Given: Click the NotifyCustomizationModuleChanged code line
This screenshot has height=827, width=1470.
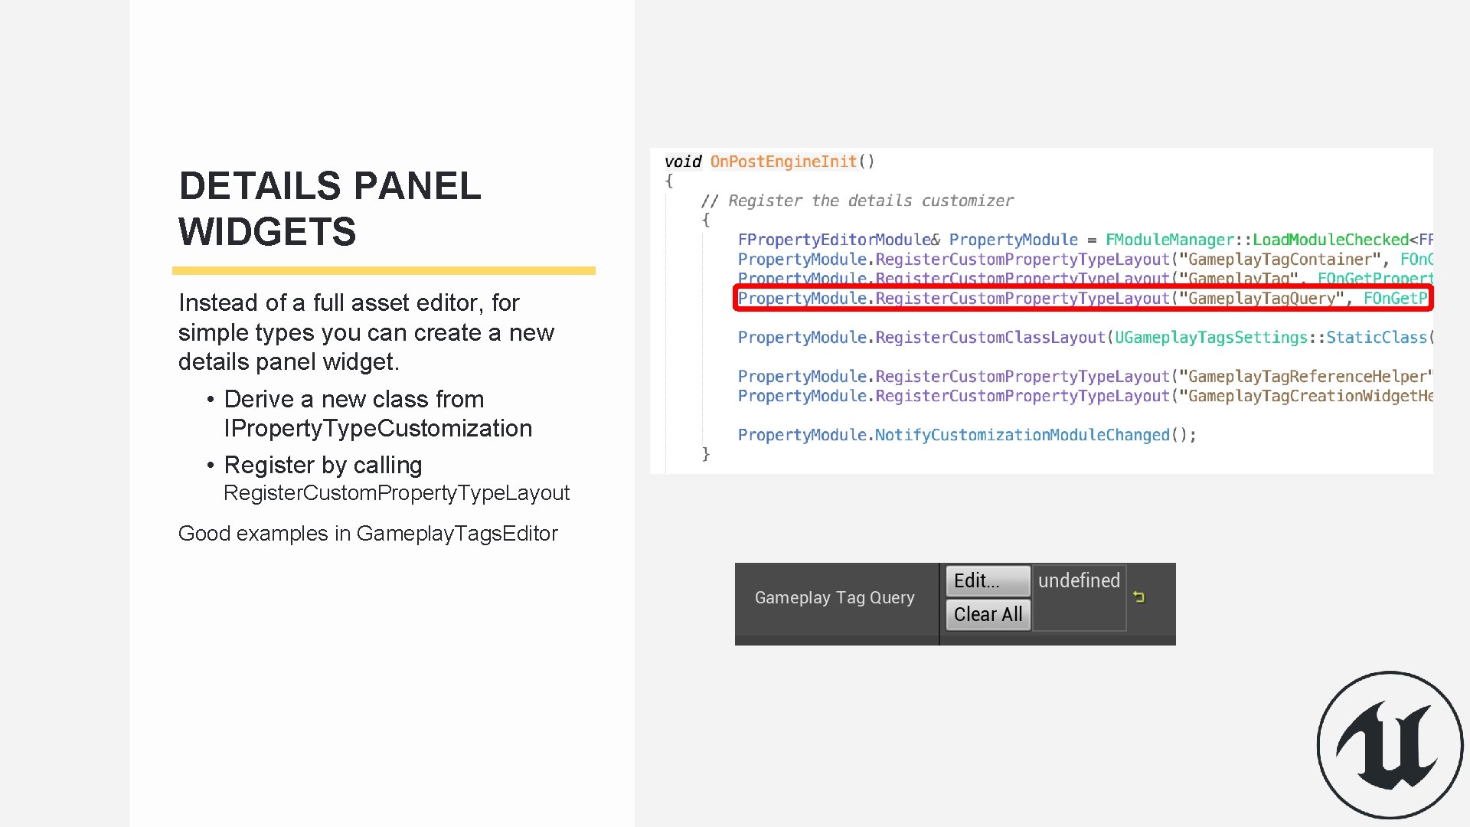Looking at the screenshot, I should (x=966, y=435).
